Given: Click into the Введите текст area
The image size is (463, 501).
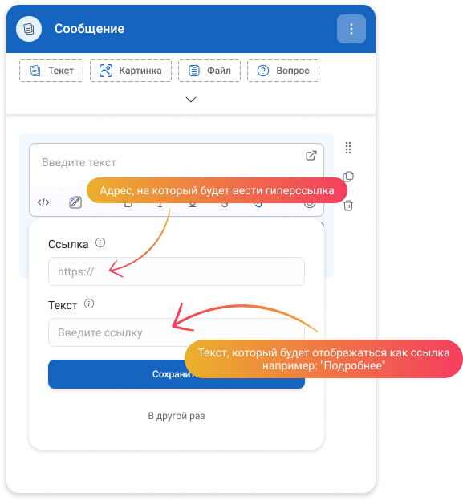Looking at the screenshot, I should tap(173, 162).
